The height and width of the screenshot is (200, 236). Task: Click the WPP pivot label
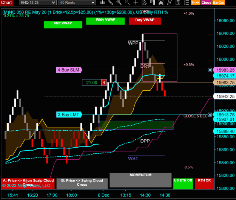coord(133,43)
